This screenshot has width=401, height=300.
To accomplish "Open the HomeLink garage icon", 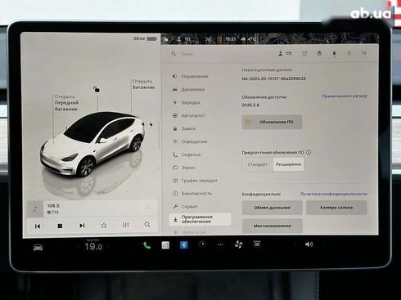I will click(319, 53).
